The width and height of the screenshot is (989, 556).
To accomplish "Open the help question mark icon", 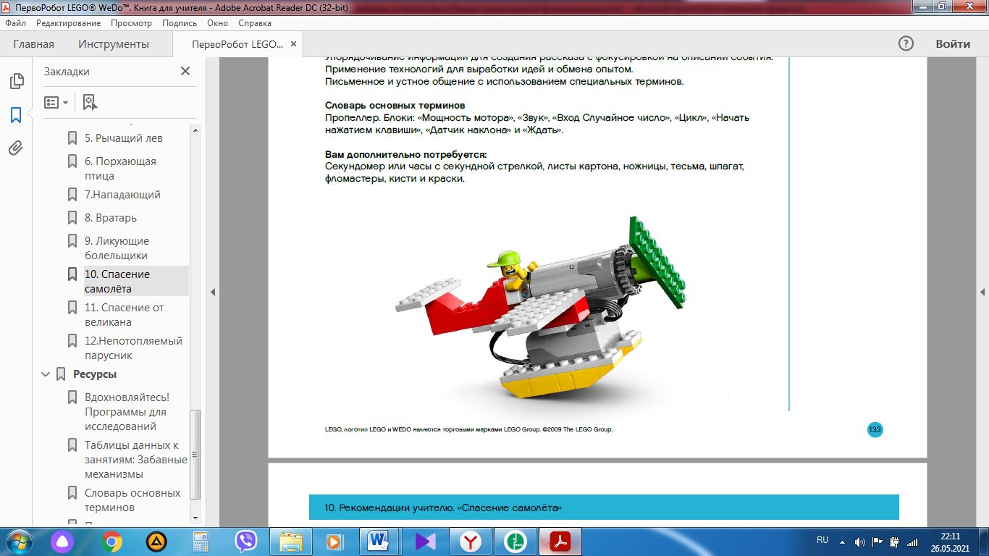I will coord(906,43).
